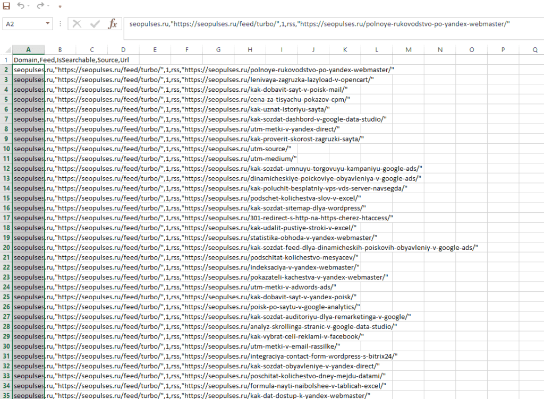544x399 pixels.
Task: Click row with 'kak-dobavit-sayt-v-poisk-mail' URL
Action: coord(181,90)
